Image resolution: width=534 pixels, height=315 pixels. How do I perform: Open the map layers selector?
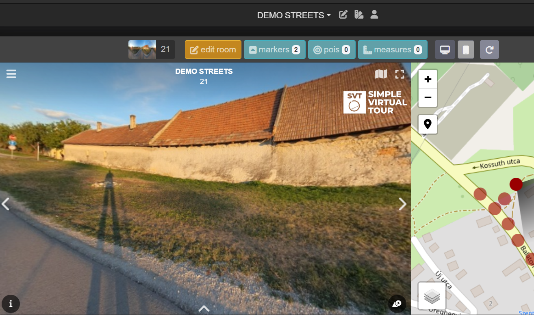[432, 297]
